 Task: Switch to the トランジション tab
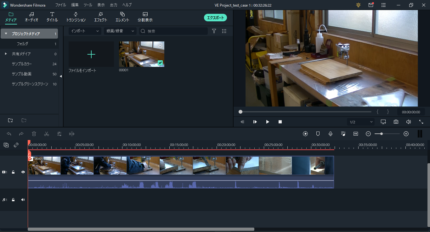76,17
